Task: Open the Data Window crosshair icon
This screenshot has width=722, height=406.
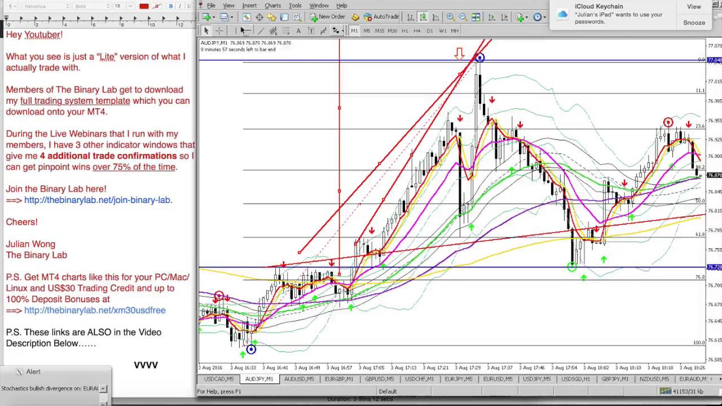Action: point(259,17)
